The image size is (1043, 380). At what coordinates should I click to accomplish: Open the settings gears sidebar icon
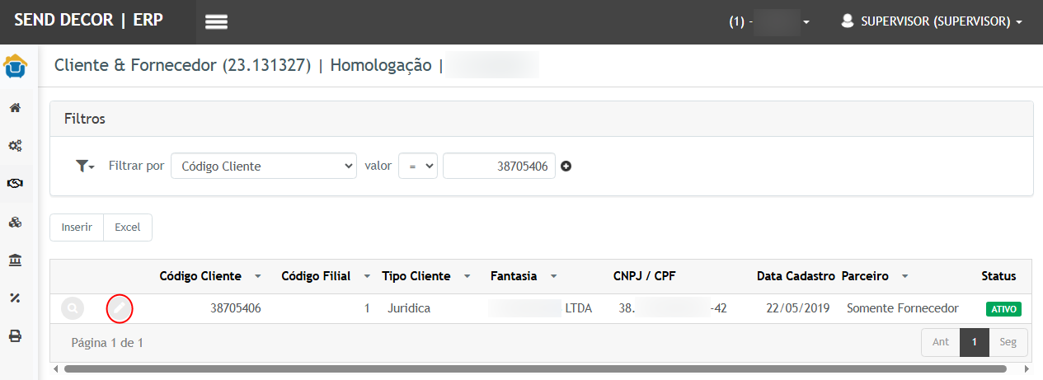pos(15,146)
